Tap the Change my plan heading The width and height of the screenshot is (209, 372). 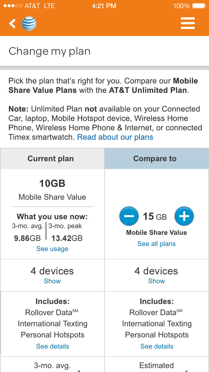pyautogui.click(x=50, y=51)
